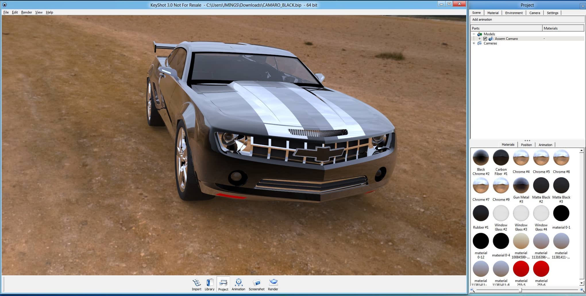Collapse the Models tree node

[x=474, y=34]
